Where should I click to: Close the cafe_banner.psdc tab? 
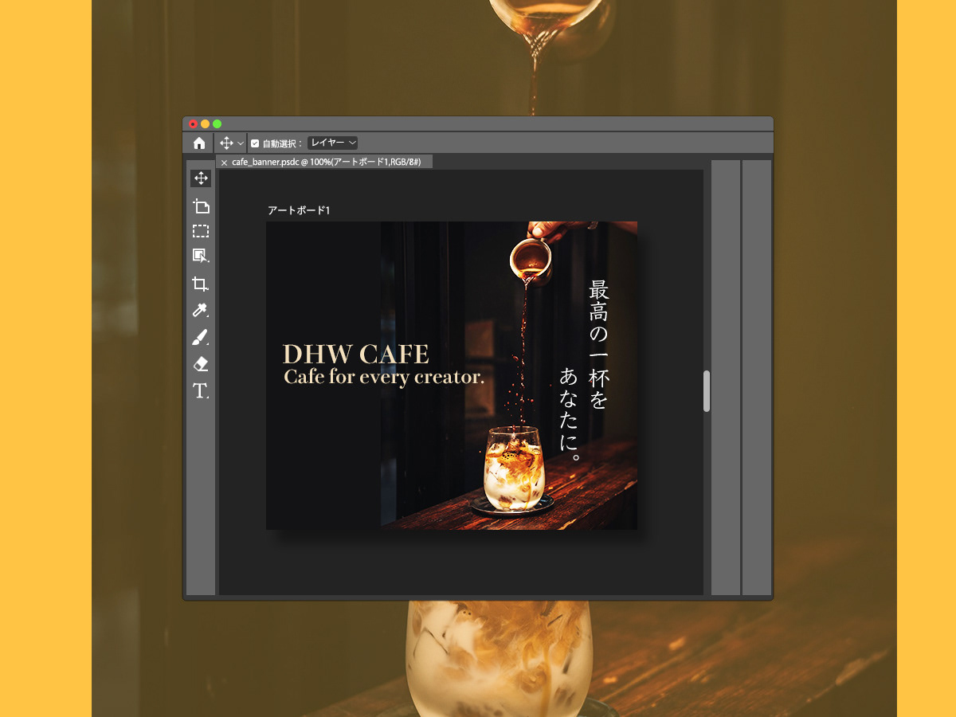pyautogui.click(x=224, y=163)
